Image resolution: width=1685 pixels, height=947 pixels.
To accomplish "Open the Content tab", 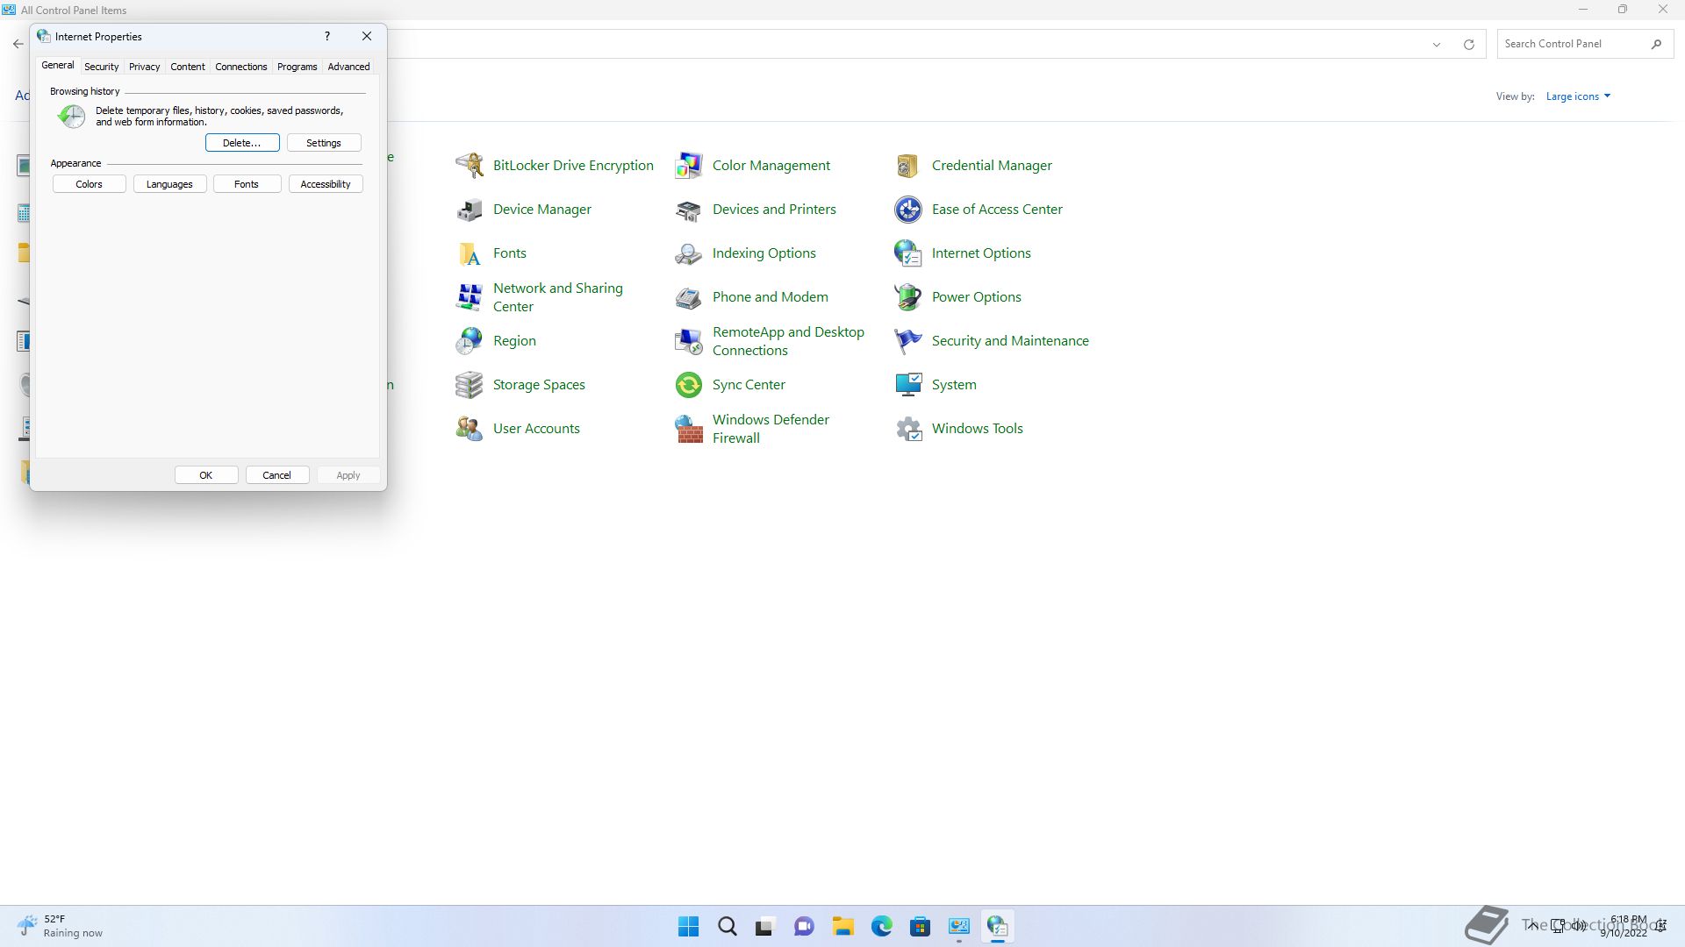I will (187, 67).
